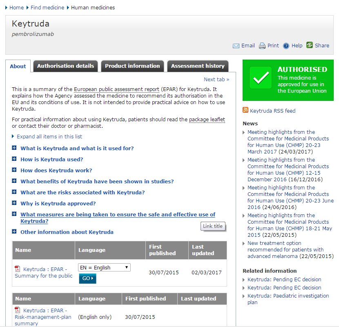Click PDF icon for Risk-management-plan summary
The image size is (339, 327).
[x=17, y=310]
